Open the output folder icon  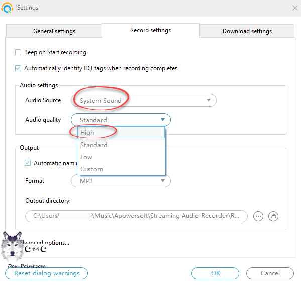tap(273, 216)
